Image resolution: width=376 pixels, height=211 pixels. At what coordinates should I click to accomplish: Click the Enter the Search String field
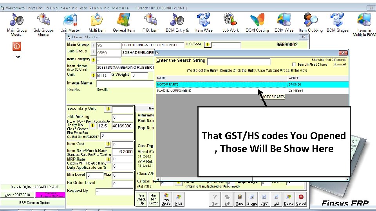239,61
